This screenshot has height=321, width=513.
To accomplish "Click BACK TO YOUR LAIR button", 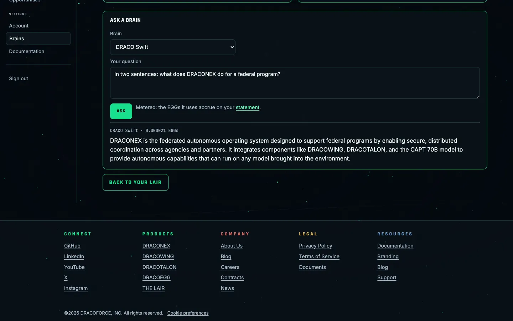I will [x=135, y=182].
